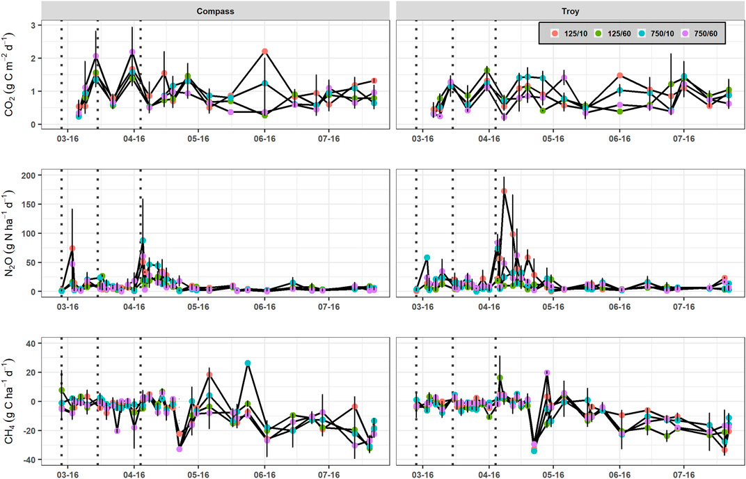Select the Compass facet header
746x479 pixels.
pyautogui.click(x=216, y=11)
